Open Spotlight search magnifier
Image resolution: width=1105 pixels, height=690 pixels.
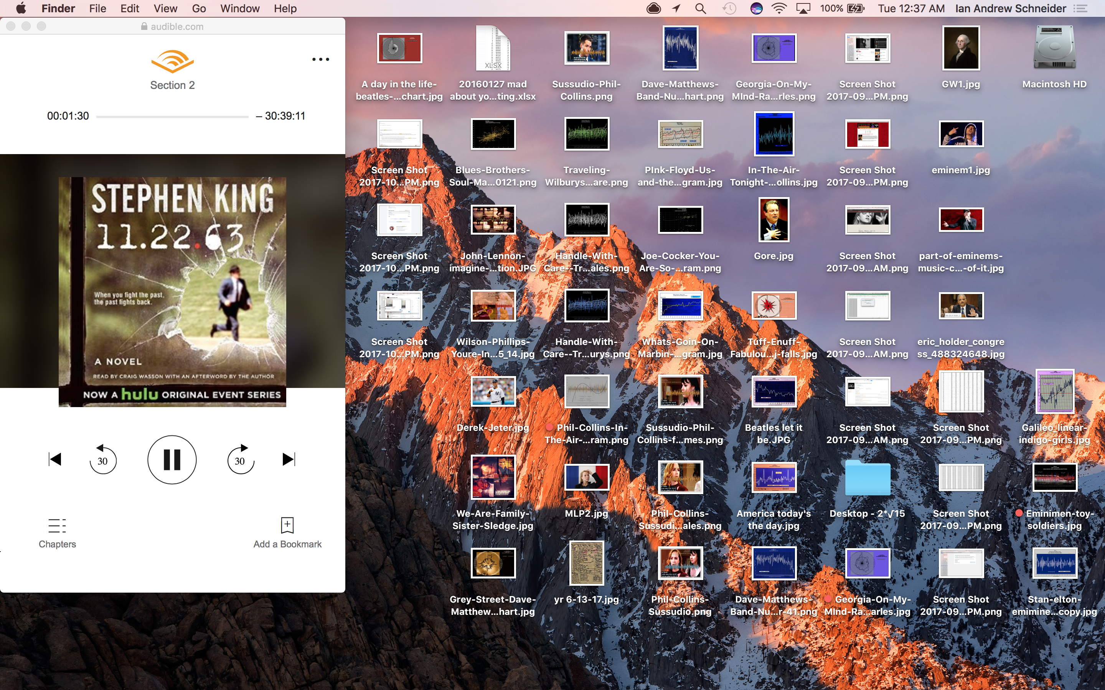pyautogui.click(x=700, y=9)
